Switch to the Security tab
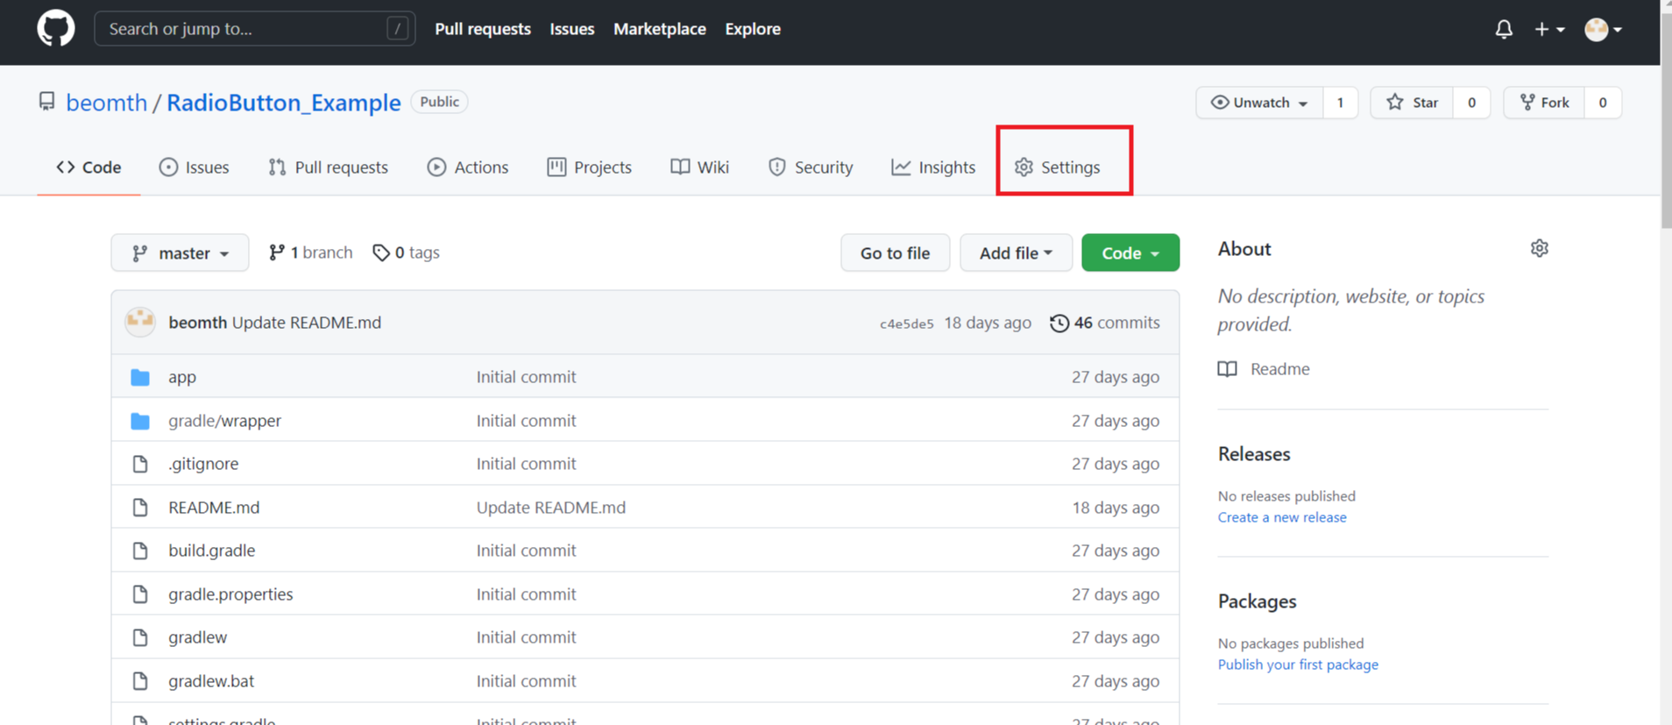Screen dimensions: 1672x725 coord(811,167)
